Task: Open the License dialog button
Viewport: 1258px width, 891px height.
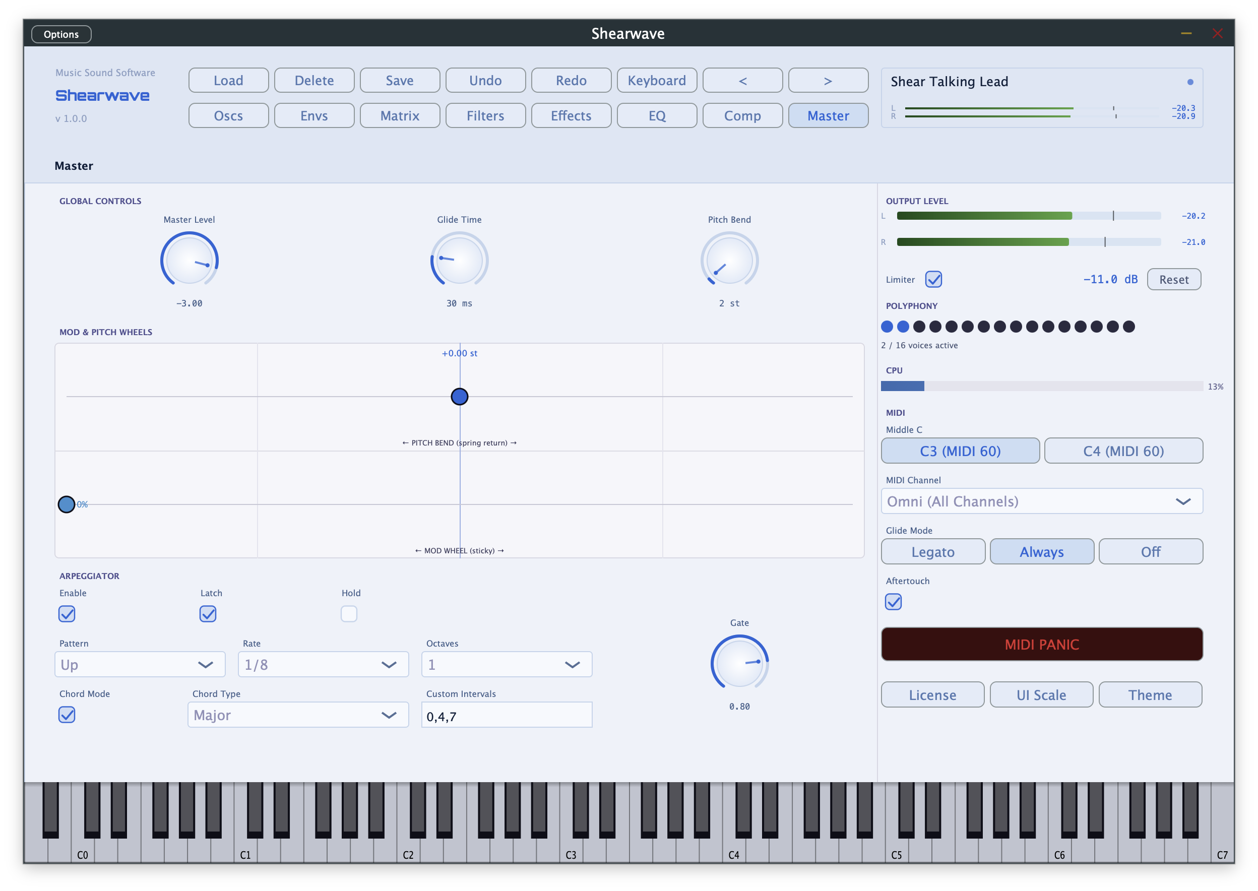Action: [x=932, y=694]
